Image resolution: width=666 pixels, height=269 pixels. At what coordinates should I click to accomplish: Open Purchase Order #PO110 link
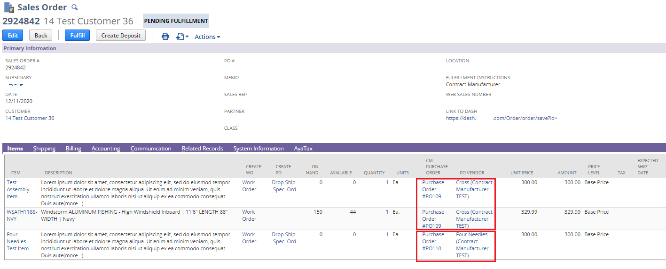click(x=432, y=241)
